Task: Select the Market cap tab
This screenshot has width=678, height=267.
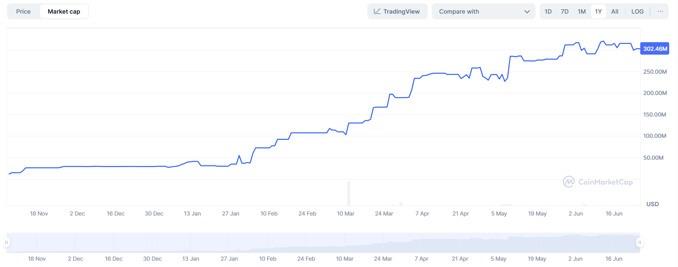Action: [64, 12]
